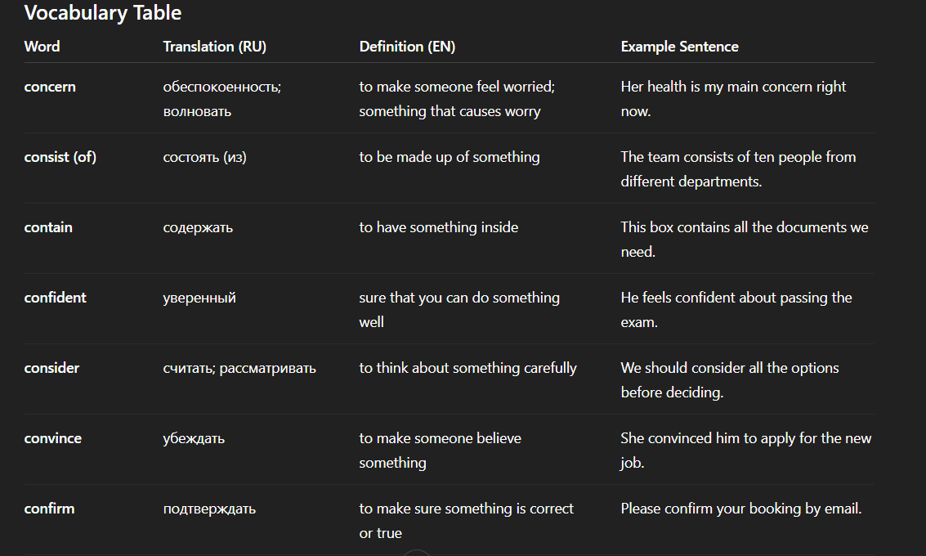Click the partially visible circular button at bottom
Screen dimensions: 926x556
417,553
